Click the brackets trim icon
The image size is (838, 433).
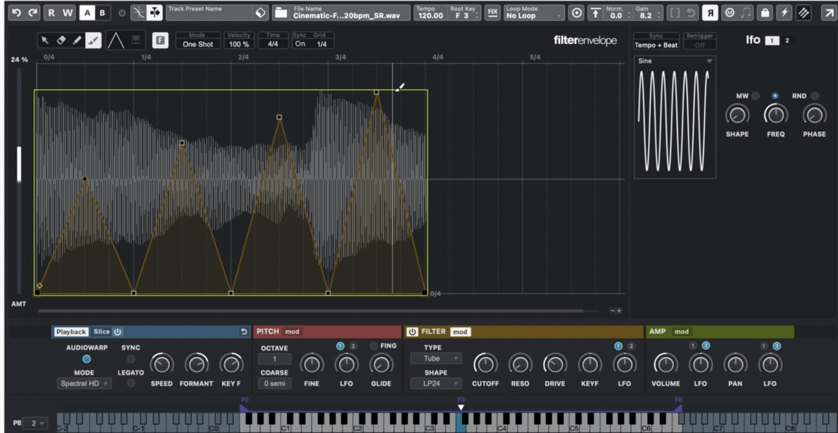click(x=675, y=13)
